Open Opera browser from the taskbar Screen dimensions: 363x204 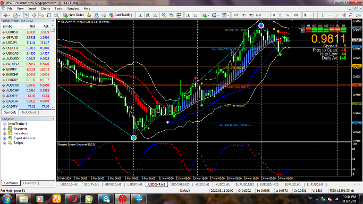[x=73, y=199]
